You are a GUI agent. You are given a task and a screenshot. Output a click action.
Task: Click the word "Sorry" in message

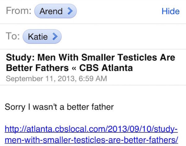point(15,107)
